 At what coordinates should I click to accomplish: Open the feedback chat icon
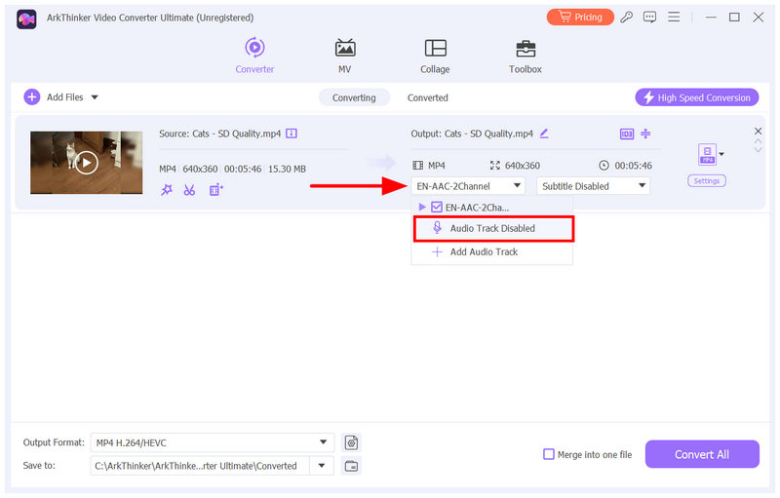649,18
